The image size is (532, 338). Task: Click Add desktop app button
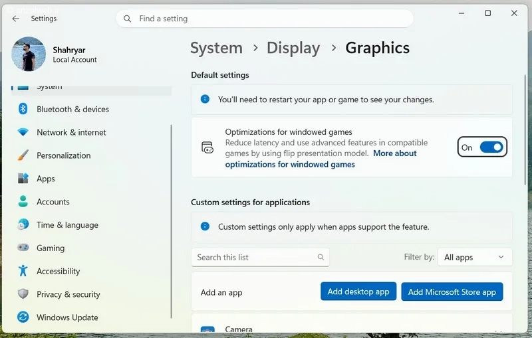click(358, 292)
